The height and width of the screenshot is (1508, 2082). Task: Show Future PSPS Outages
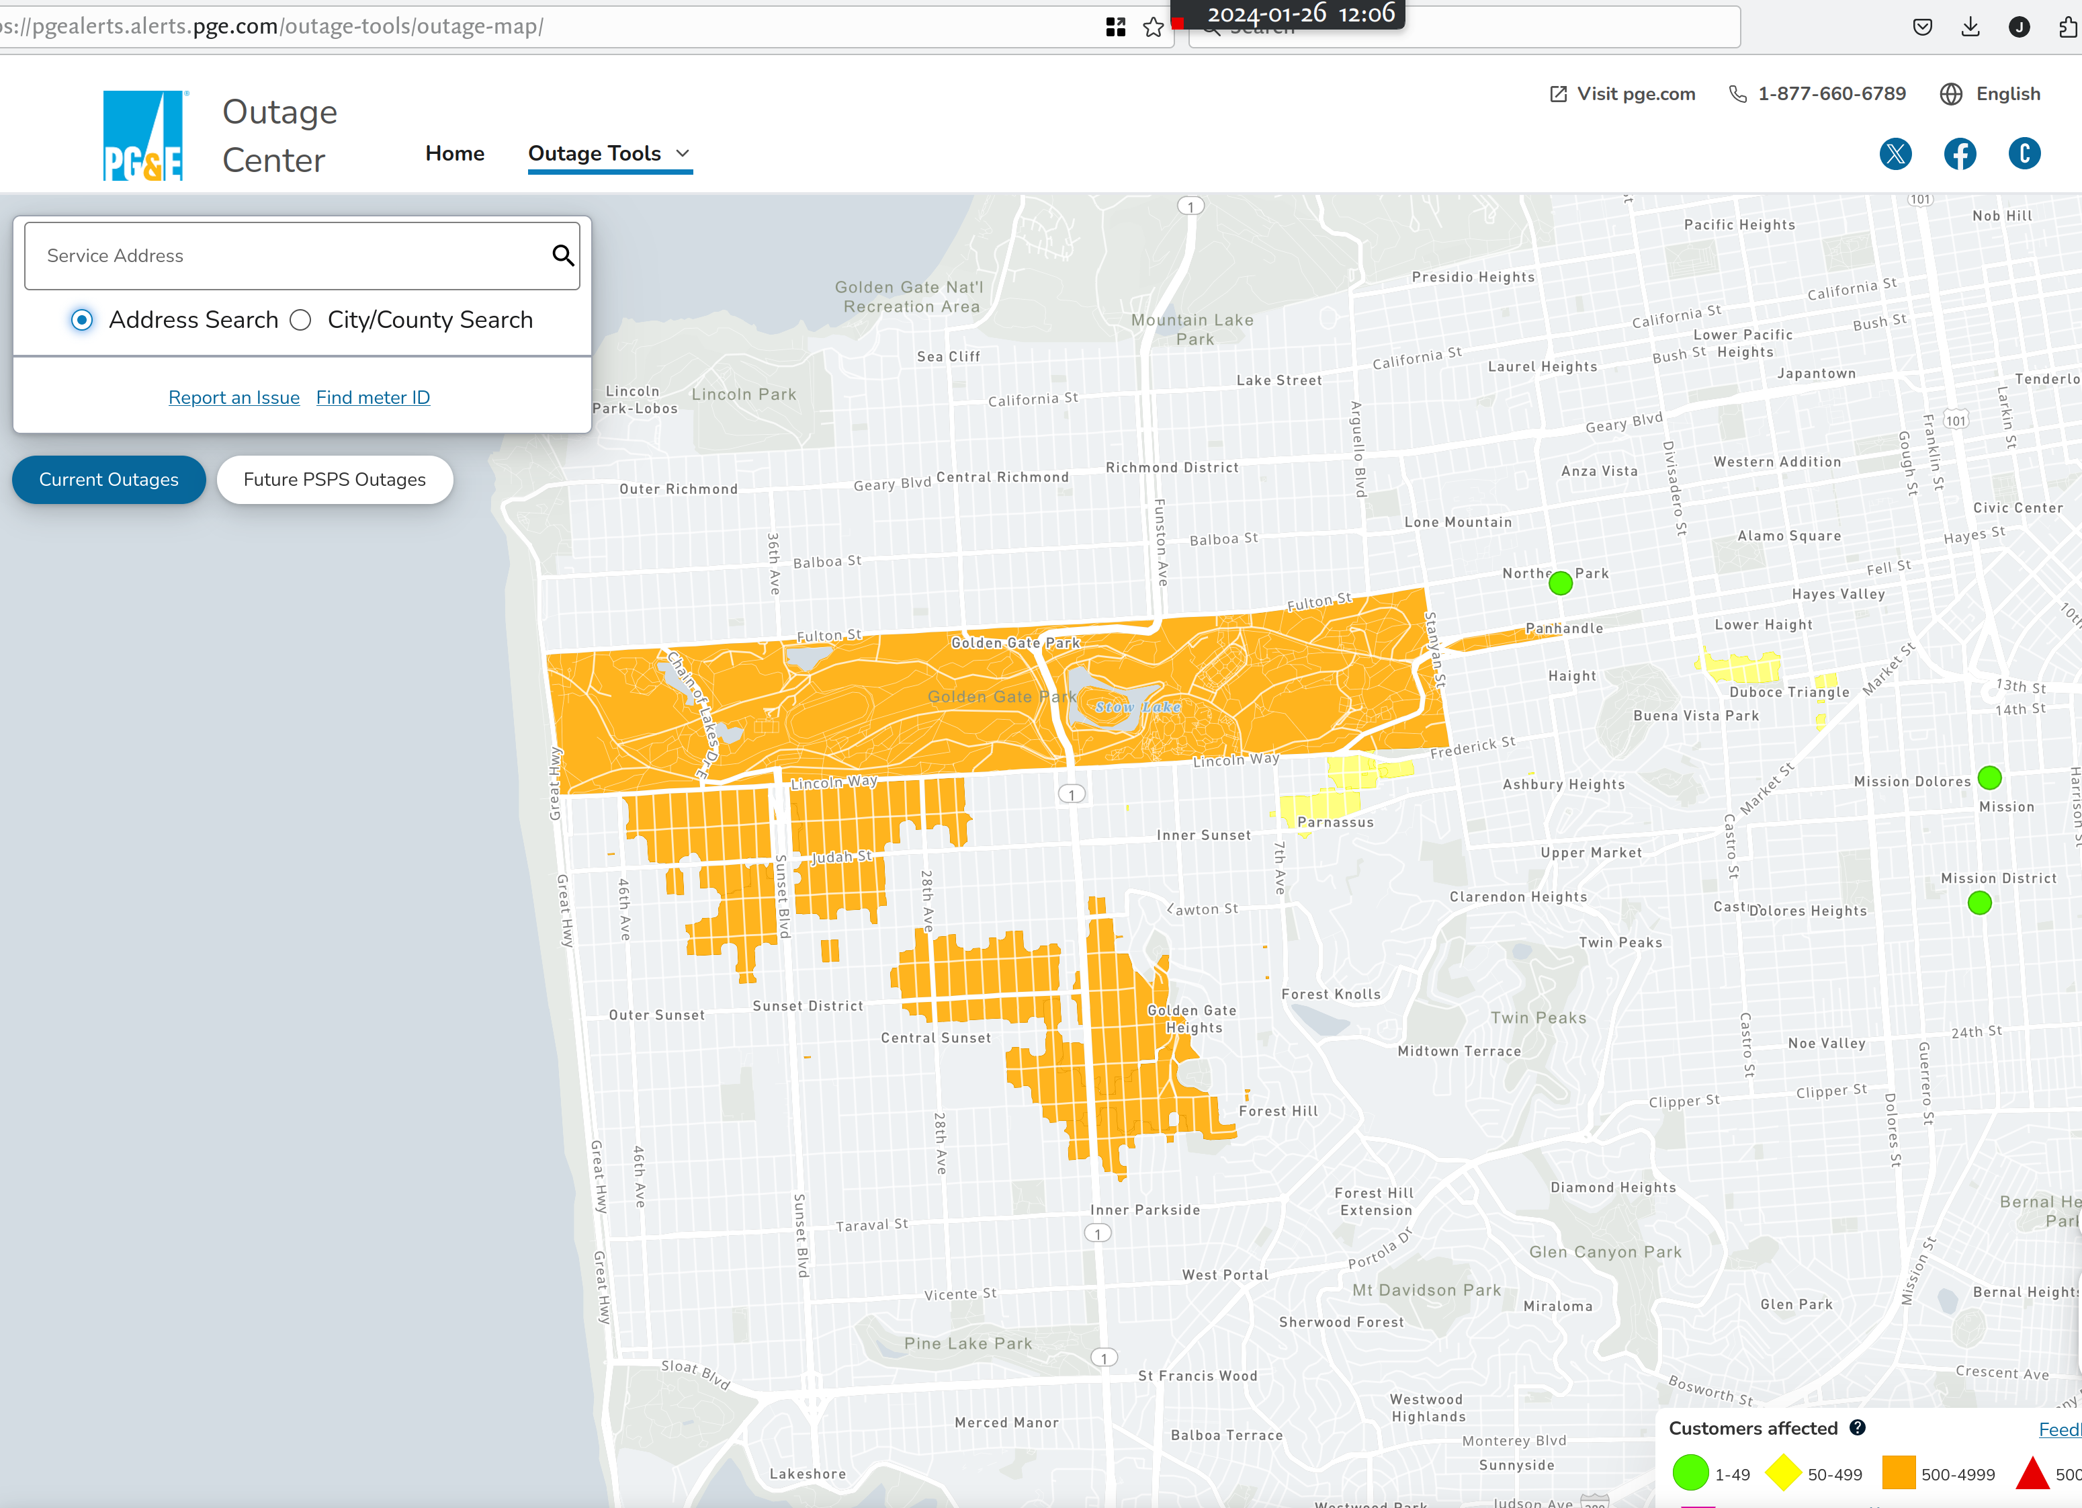pyautogui.click(x=334, y=479)
